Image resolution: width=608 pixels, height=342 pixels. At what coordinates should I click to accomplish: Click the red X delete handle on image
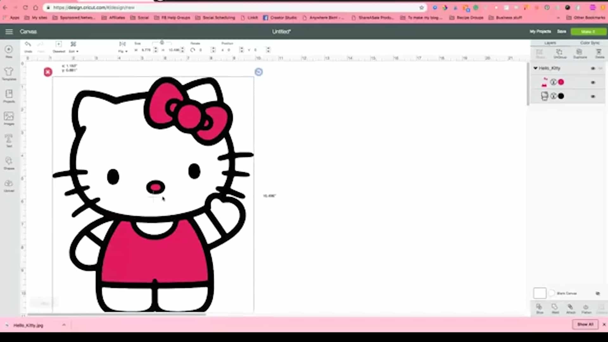(48, 72)
